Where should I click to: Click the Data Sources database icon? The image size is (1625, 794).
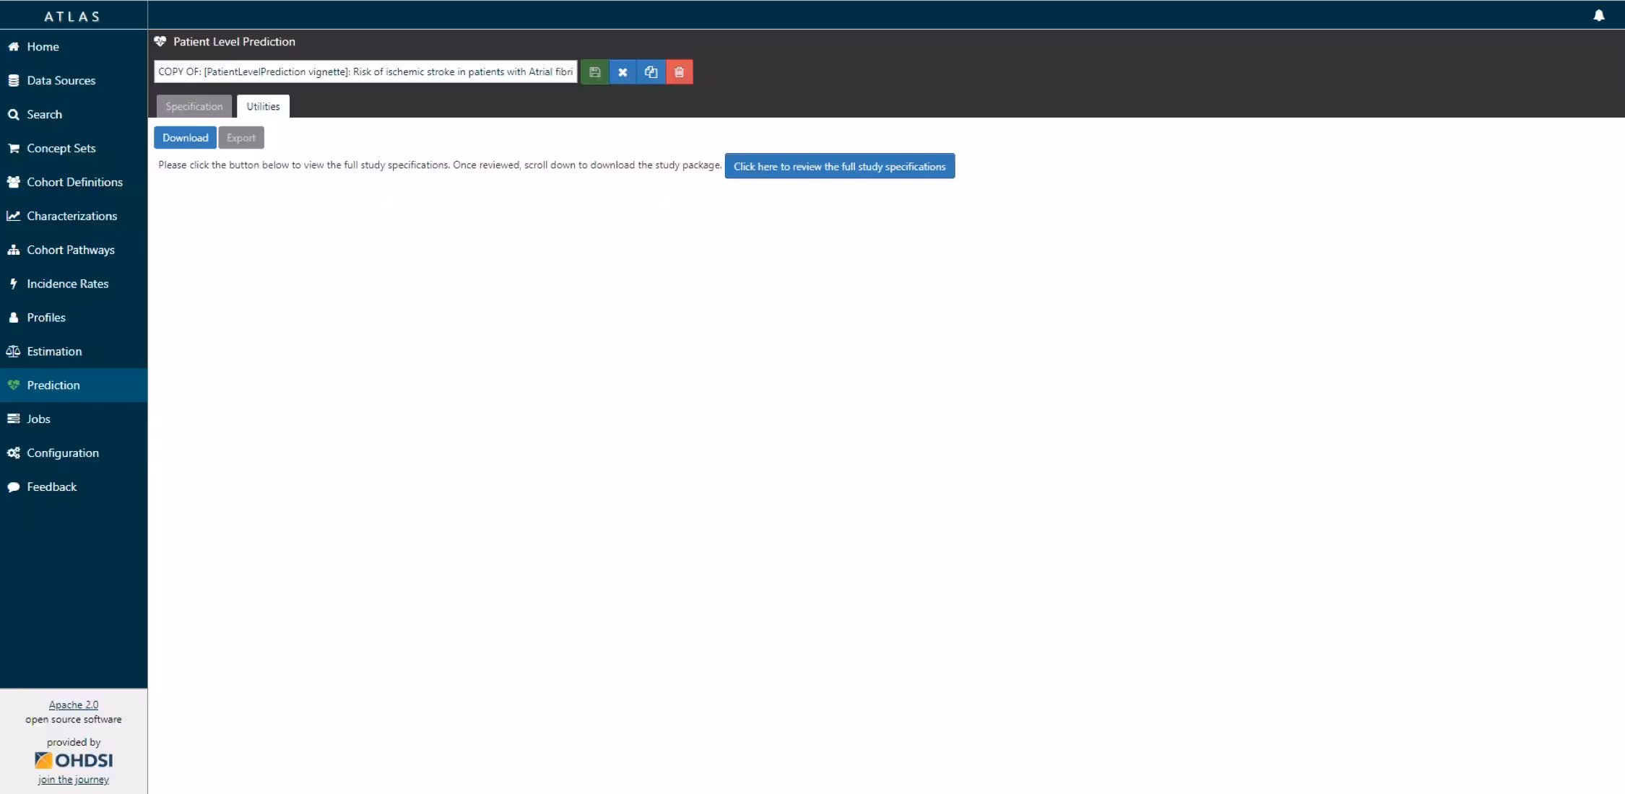13,81
